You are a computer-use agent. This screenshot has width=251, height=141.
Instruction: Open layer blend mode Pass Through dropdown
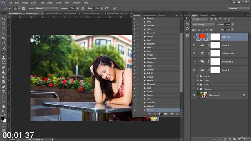pos(204,25)
